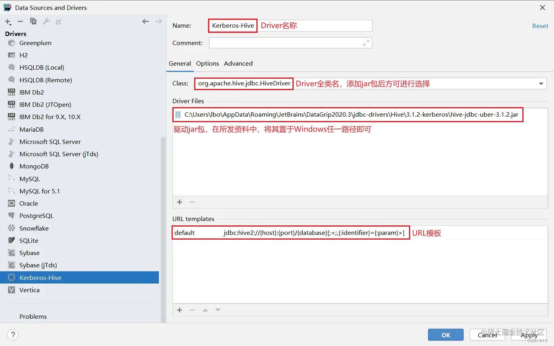This screenshot has height=346, width=554.
Task: Click the make global/export toolbar icon
Action: (x=59, y=21)
